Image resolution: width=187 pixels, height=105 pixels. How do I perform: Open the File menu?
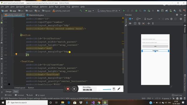2,7
